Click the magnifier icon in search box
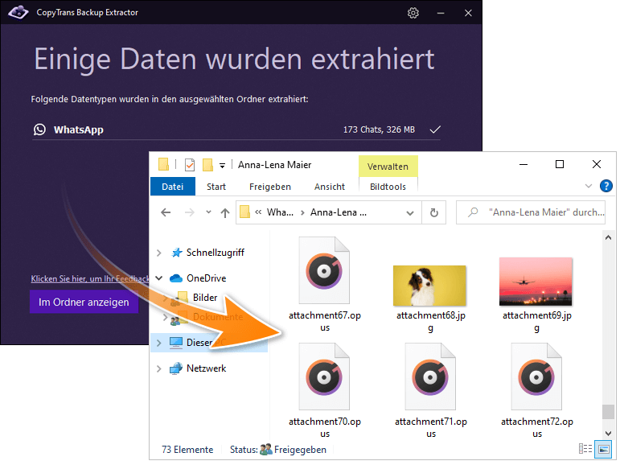The width and height of the screenshot is (620, 465). pos(473,212)
